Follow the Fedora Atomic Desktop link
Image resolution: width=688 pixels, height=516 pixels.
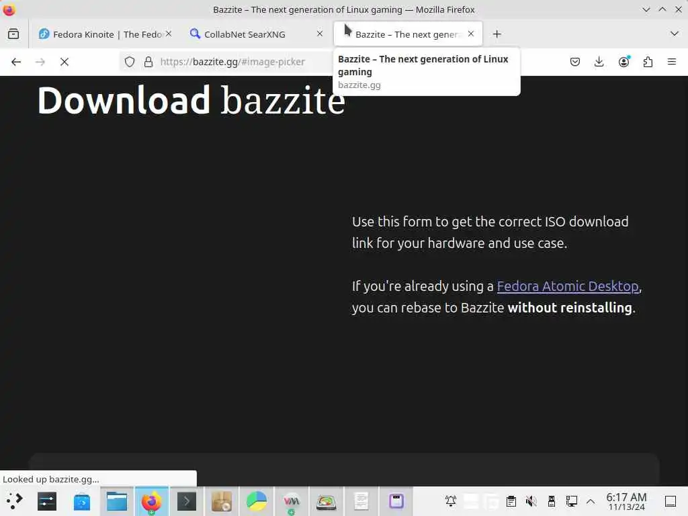click(568, 286)
